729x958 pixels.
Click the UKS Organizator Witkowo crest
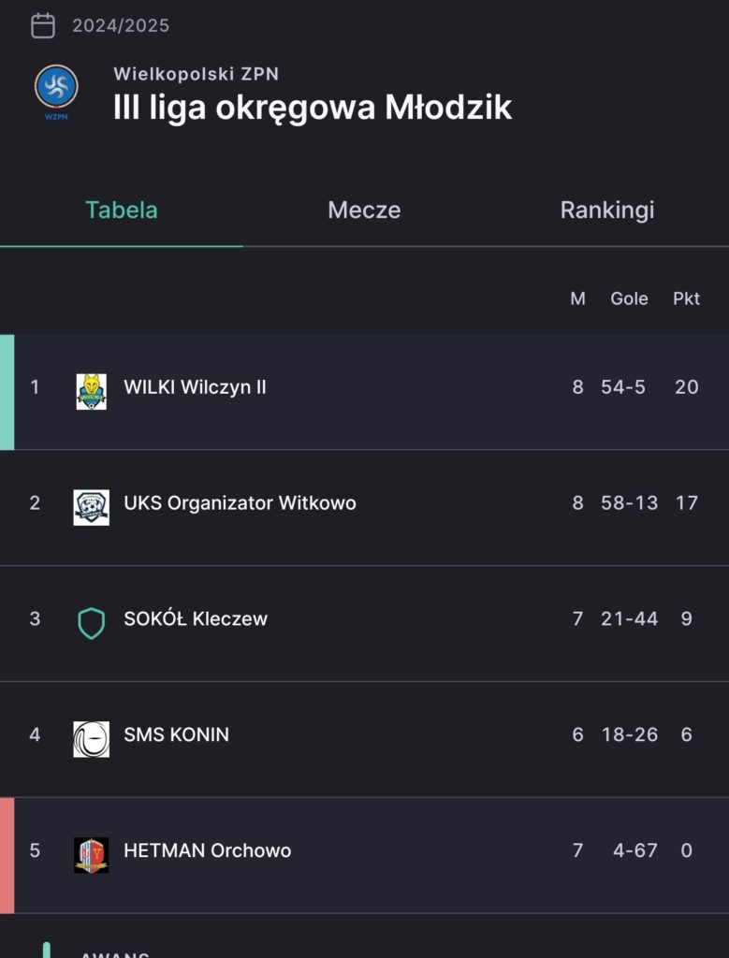(91, 507)
